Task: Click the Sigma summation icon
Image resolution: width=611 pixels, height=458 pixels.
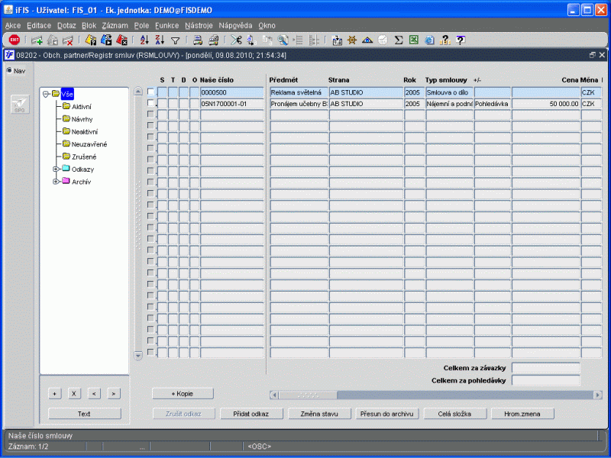Action: click(x=398, y=40)
